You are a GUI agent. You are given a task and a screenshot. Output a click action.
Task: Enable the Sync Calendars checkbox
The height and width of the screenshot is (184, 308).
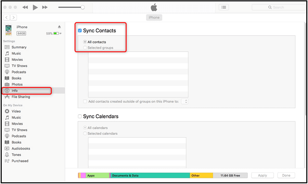tap(80, 116)
